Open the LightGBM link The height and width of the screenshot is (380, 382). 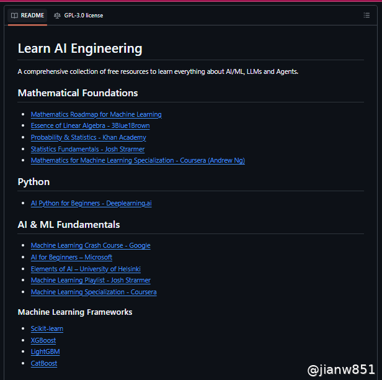click(45, 351)
